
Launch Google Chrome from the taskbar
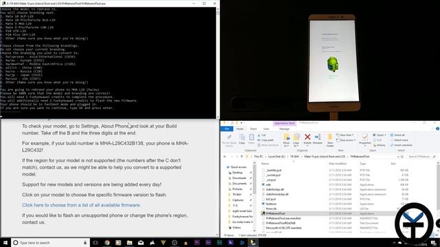pyautogui.click(x=107, y=242)
